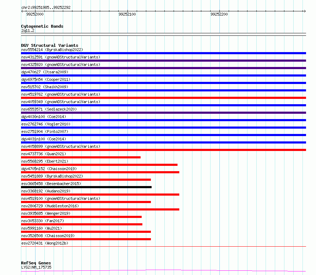
Task: Click the red bar for nsv3053330
Action: [82, 224]
